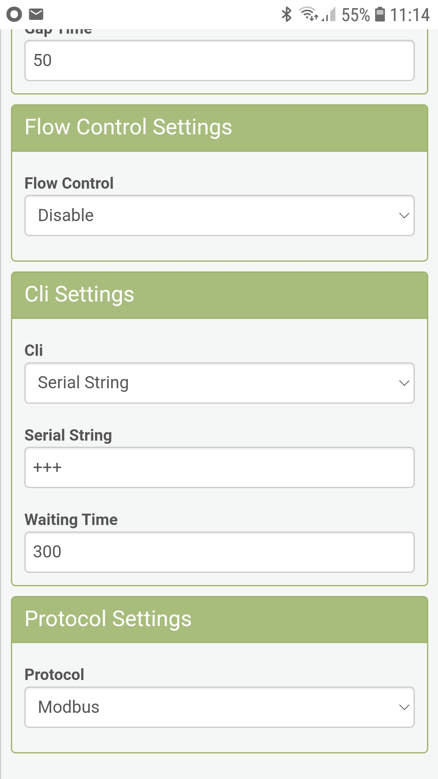
Task: Tap the Flow Control Settings header
Action: click(x=219, y=127)
